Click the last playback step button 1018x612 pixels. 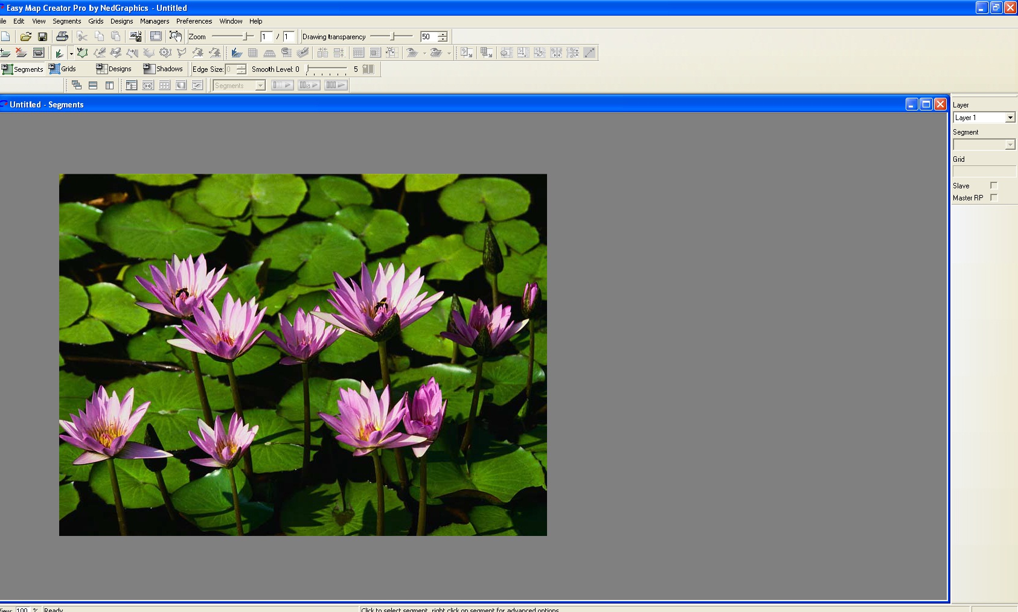336,85
